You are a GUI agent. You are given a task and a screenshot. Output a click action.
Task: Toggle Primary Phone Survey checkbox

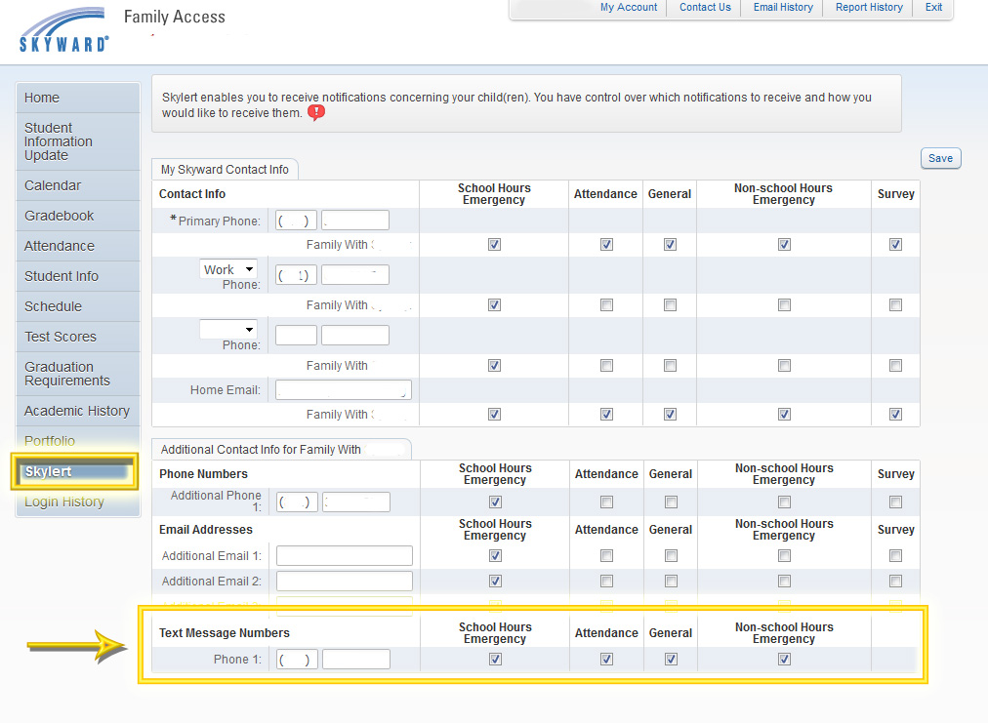coord(895,244)
